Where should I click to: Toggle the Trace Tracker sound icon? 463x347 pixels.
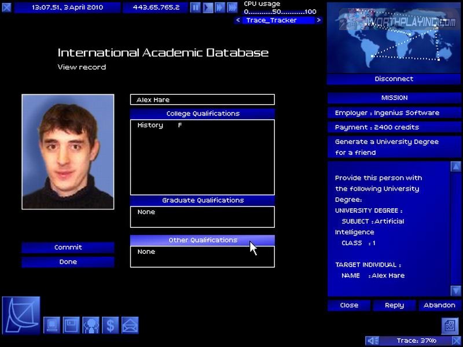(x=372, y=341)
